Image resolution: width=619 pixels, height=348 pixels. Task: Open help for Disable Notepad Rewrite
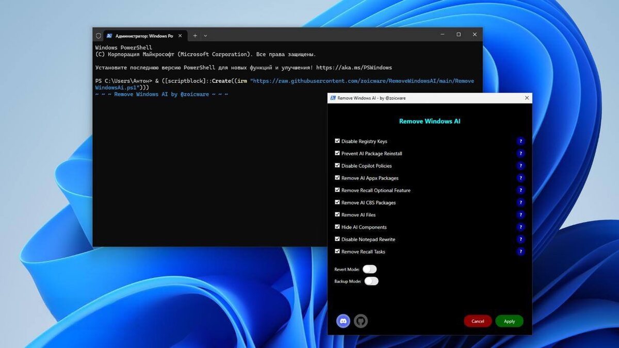tap(520, 239)
